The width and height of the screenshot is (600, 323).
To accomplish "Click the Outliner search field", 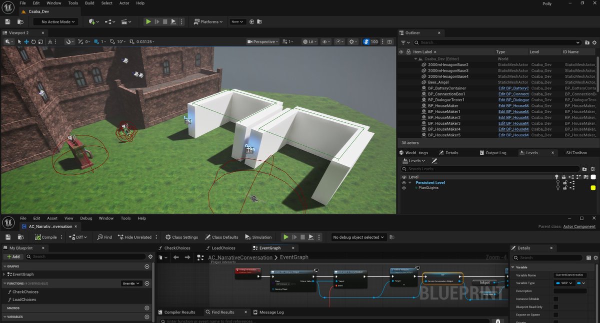I will [x=498, y=42].
